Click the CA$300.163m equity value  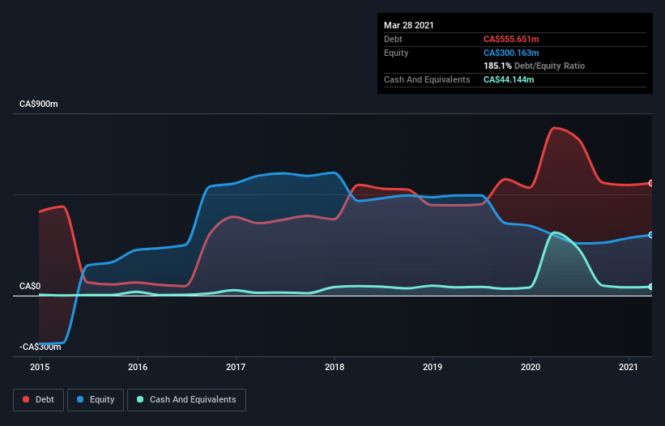click(x=511, y=53)
